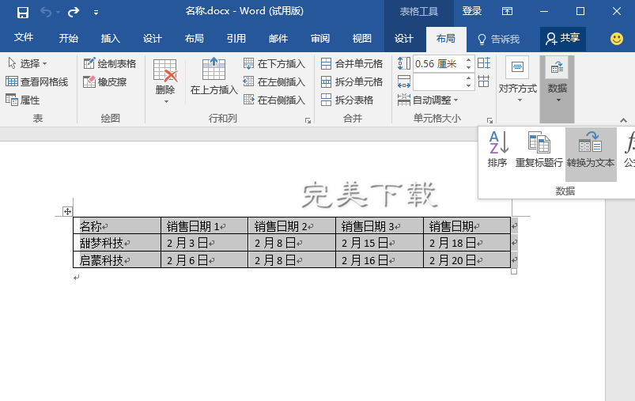Open the 删除 delete dropdown
Viewport: 635px width, 401px height.
point(165,81)
